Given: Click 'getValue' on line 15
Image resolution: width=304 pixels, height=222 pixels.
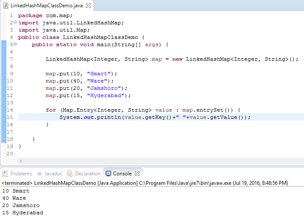Looking at the screenshot, I should tap(224, 117).
